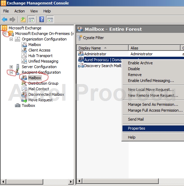
Task: Click right arrow of tree pane scrollbar
Action: [x=71, y=182]
